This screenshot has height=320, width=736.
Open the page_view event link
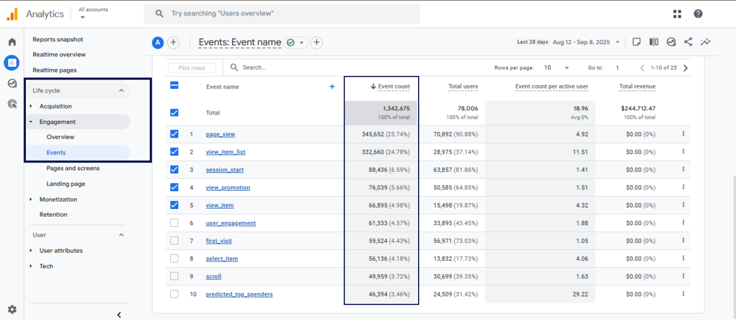[220, 134]
